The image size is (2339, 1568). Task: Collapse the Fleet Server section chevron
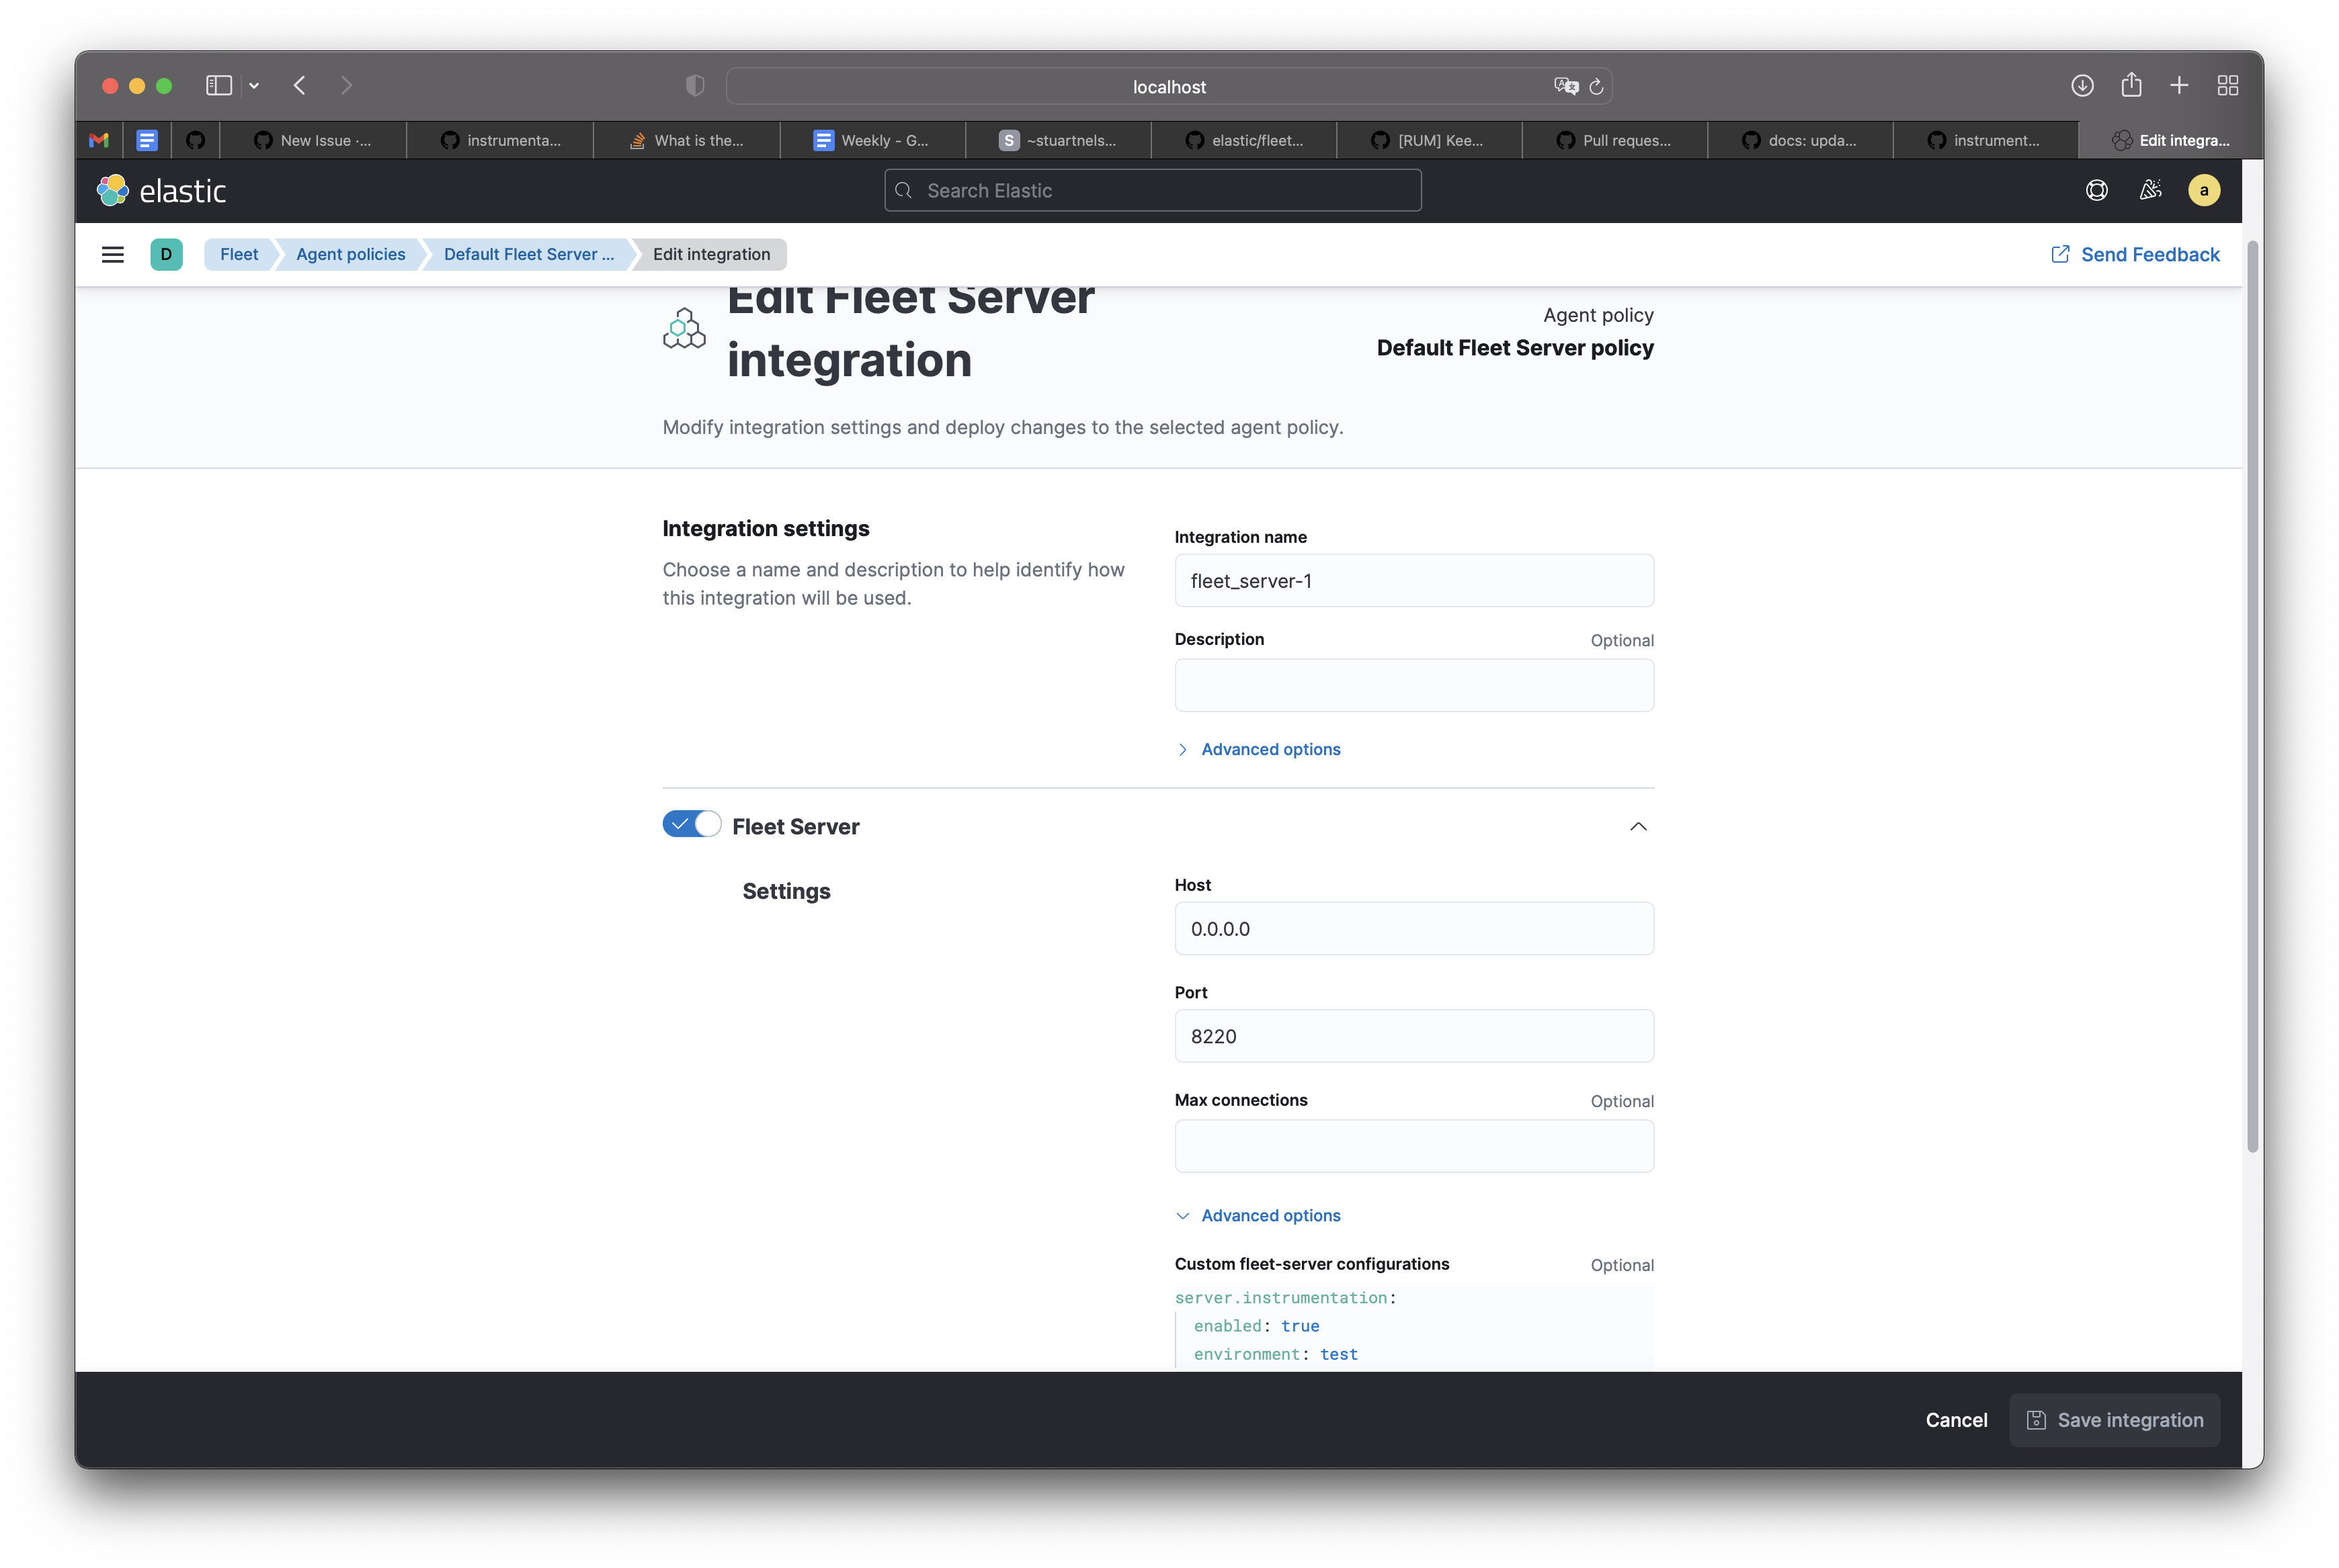click(x=1638, y=826)
